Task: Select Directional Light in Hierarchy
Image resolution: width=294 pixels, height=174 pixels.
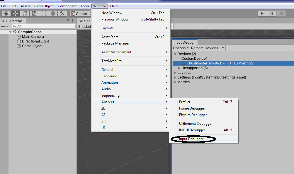Action: pyautogui.click(x=35, y=41)
